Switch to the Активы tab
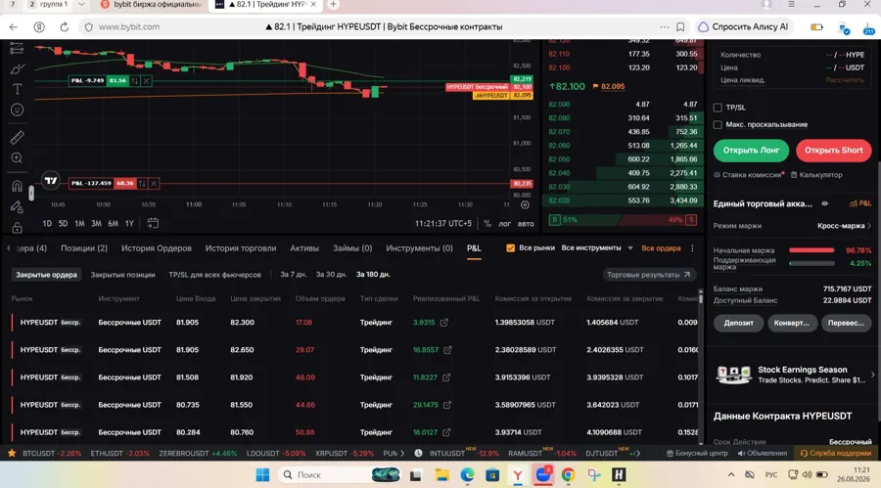This screenshot has width=881, height=488. point(304,248)
